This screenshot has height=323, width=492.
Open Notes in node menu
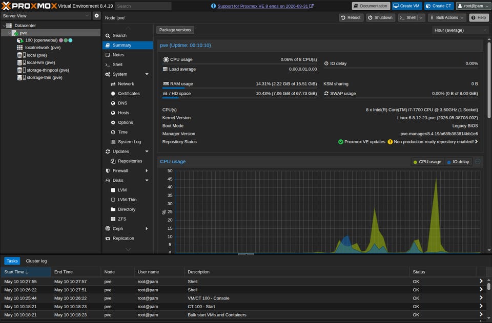click(x=128, y=55)
